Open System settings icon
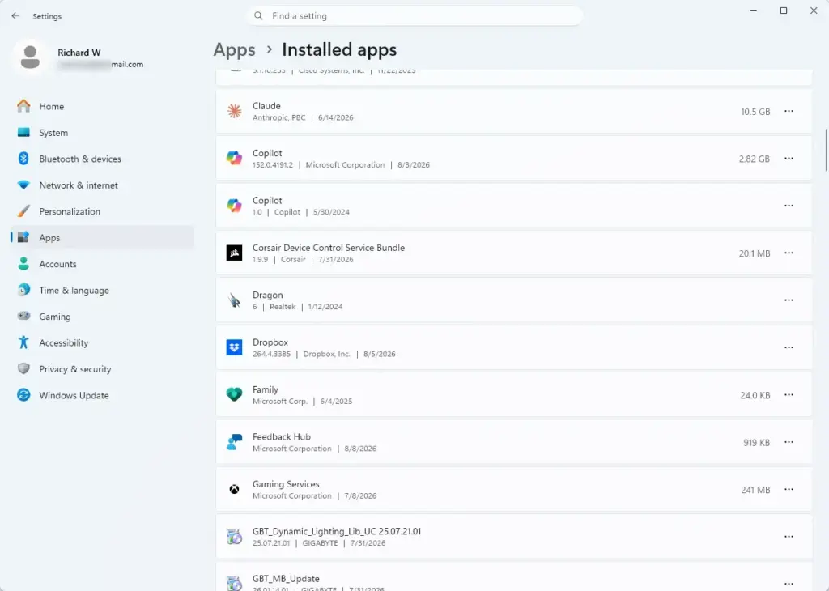Image resolution: width=829 pixels, height=591 pixels. tap(23, 133)
